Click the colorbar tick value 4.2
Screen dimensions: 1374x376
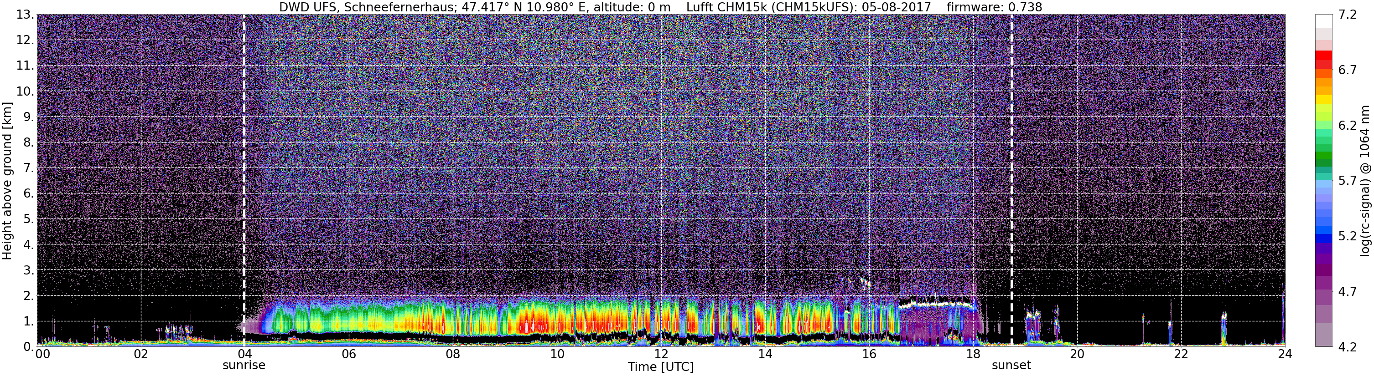(1348, 347)
